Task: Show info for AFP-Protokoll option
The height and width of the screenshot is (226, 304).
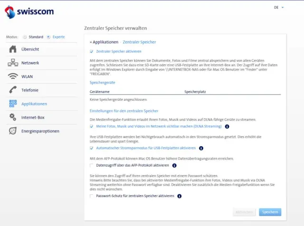Action: tap(175, 166)
